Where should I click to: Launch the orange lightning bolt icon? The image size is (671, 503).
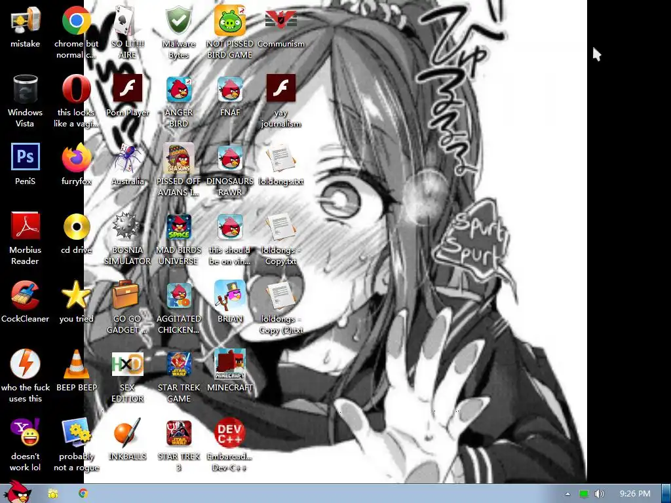[26, 363]
